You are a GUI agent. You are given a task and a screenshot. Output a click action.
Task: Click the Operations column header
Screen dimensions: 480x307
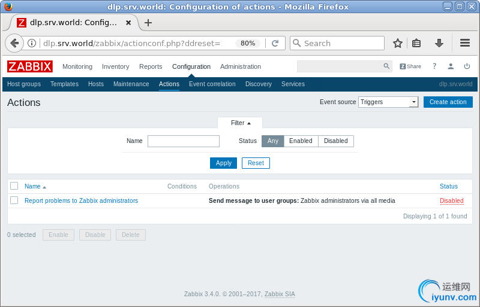pos(224,186)
